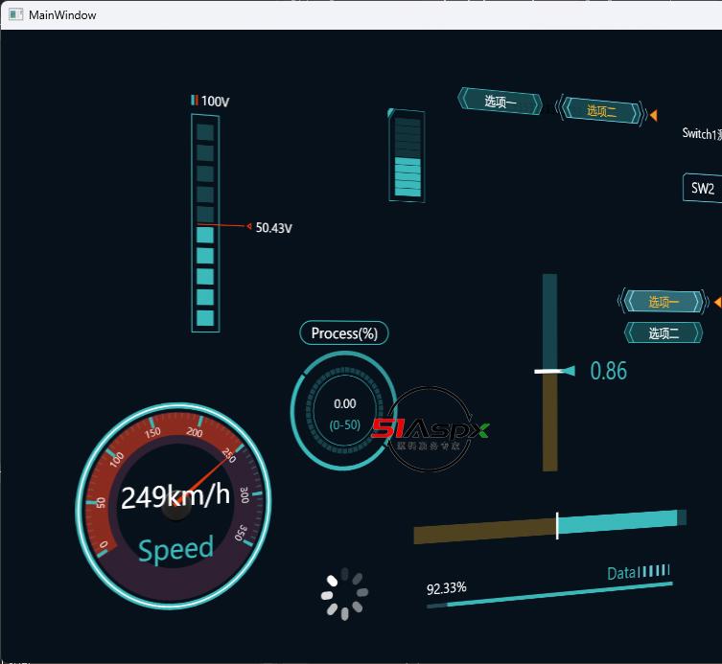The height and width of the screenshot is (664, 722).
Task: Click the orange arrow beside top 选项二
Action: point(653,115)
